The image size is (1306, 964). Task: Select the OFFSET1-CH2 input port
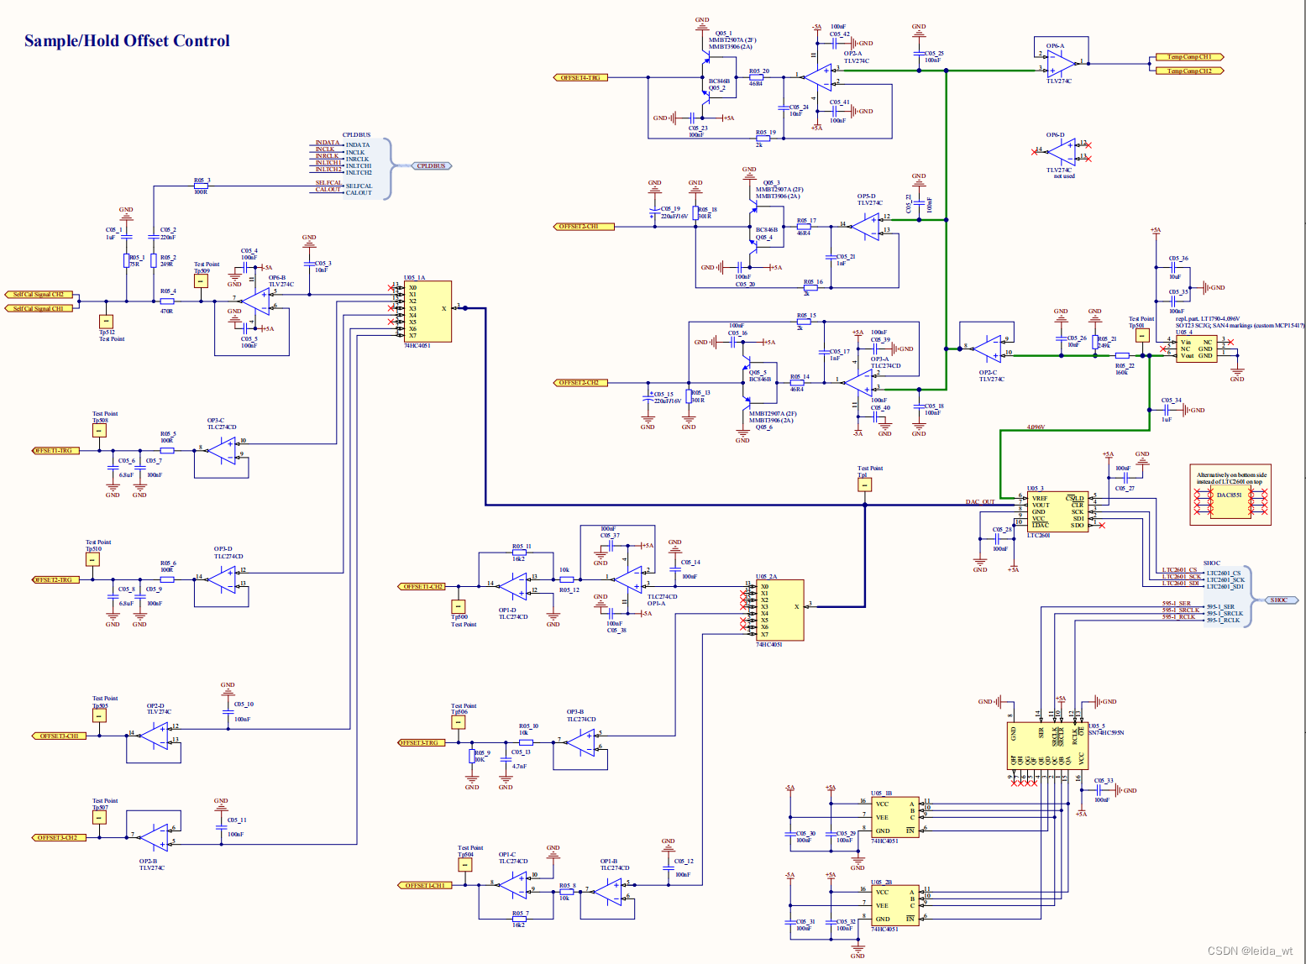[423, 587]
